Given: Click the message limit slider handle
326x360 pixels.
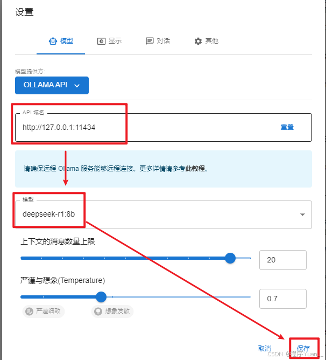Looking at the screenshot, I should [x=230, y=258].
